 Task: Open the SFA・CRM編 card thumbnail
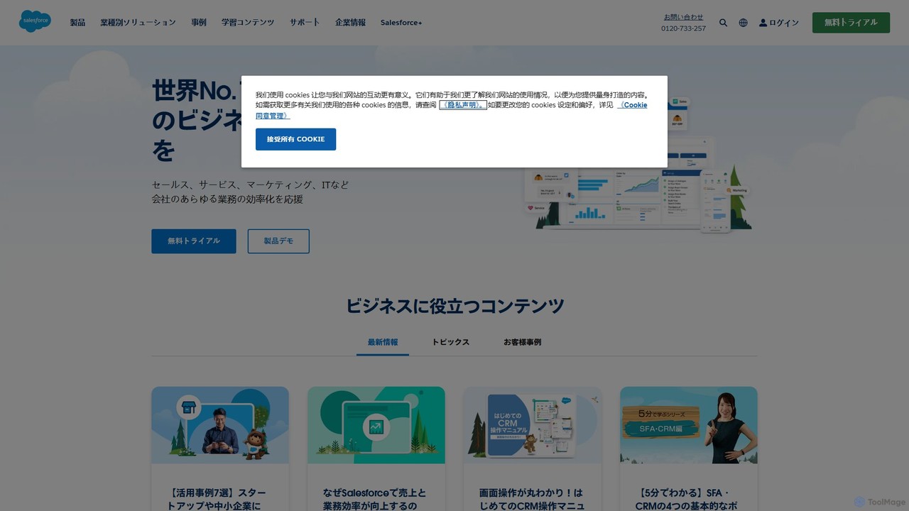(689, 425)
